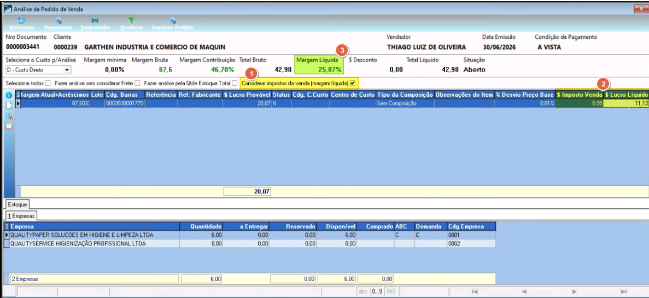The height and width of the screenshot is (298, 649).
Task: Click the 20,07 Lucro Provável total field
Action: [x=247, y=191]
